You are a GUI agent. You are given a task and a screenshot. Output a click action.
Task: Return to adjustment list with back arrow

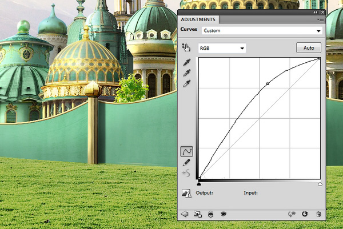pos(185,214)
